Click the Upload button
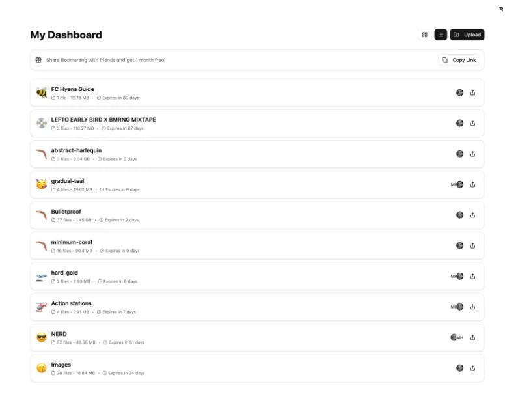 (467, 35)
